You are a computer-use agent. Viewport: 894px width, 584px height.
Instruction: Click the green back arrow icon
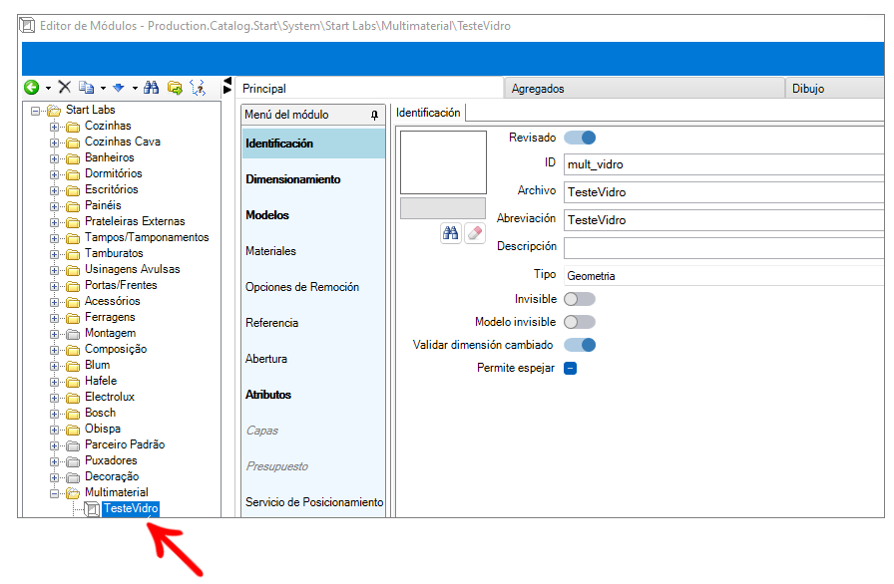(x=31, y=87)
